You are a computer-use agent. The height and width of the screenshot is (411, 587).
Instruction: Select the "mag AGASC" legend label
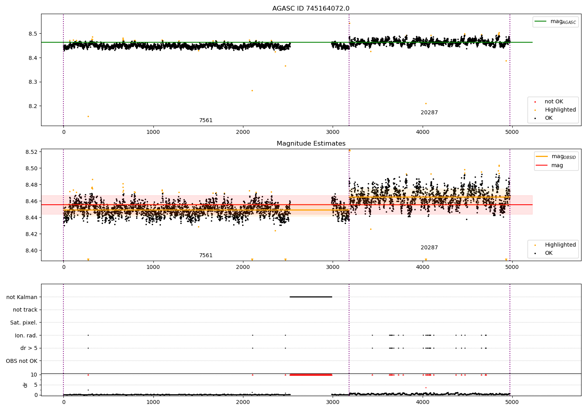(x=563, y=22)
